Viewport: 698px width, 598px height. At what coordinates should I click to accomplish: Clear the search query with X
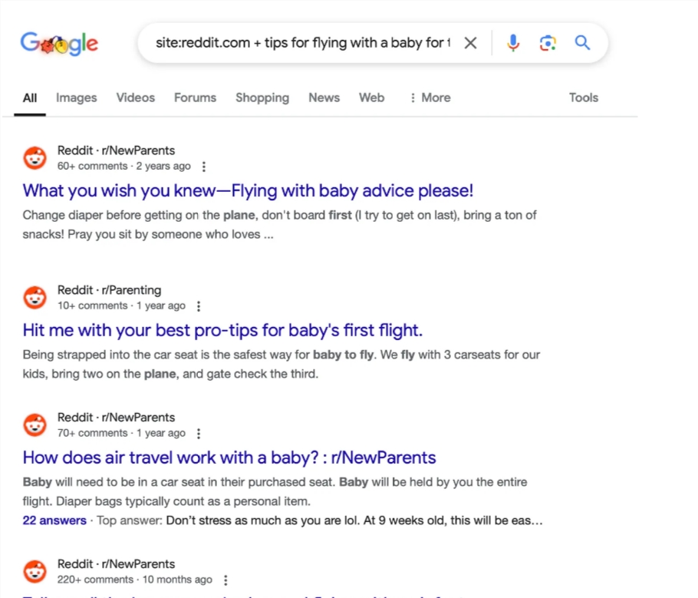(470, 43)
